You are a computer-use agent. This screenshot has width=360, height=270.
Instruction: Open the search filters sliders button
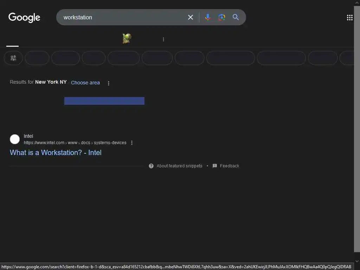[x=13, y=58]
